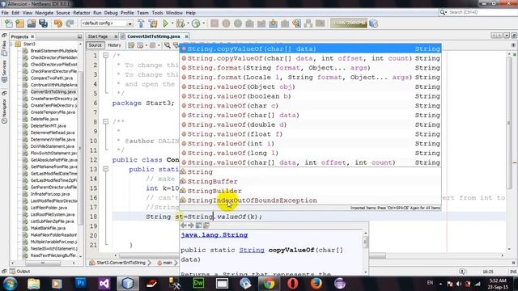Click the Build Project hammer icon
Screen dimensions: 518x291
(141, 23)
